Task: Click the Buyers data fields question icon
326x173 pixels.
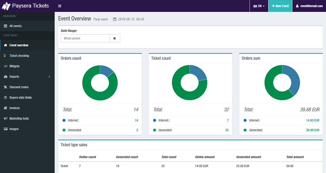Action: coord(5,98)
